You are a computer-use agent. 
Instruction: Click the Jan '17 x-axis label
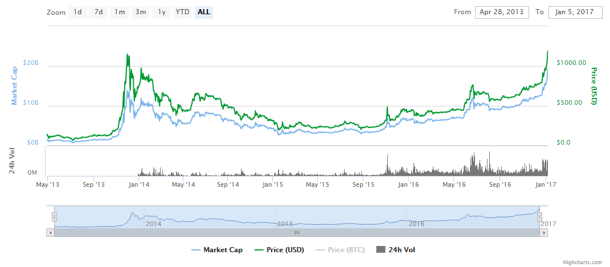pyautogui.click(x=545, y=184)
